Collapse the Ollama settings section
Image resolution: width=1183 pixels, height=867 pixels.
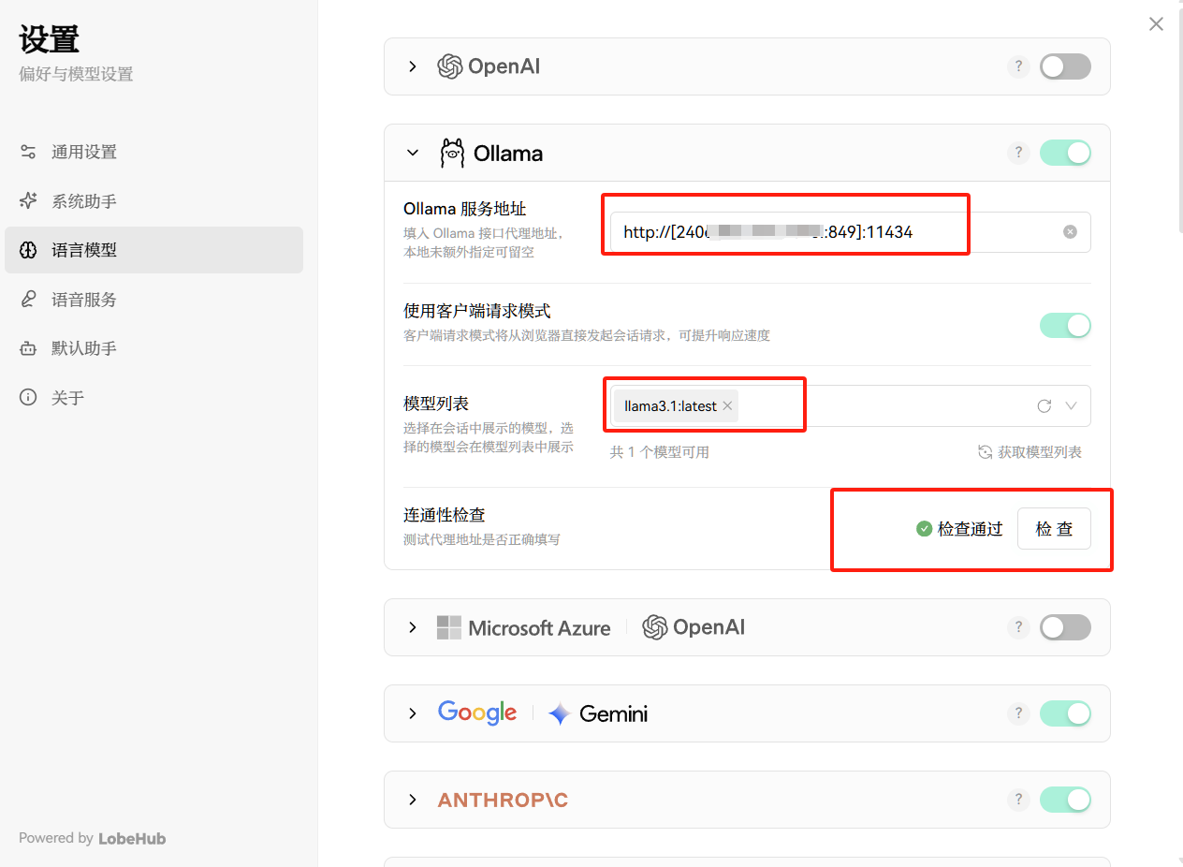[x=413, y=153]
